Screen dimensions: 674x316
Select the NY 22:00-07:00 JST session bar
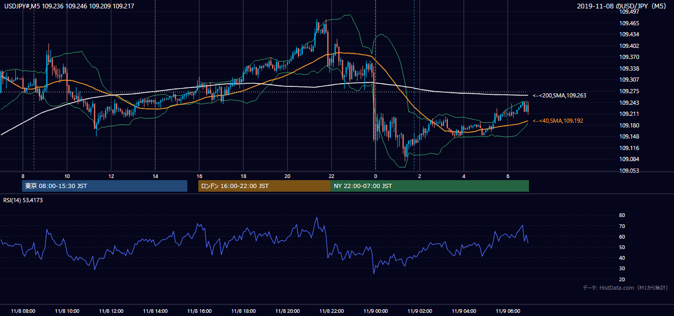click(x=430, y=186)
